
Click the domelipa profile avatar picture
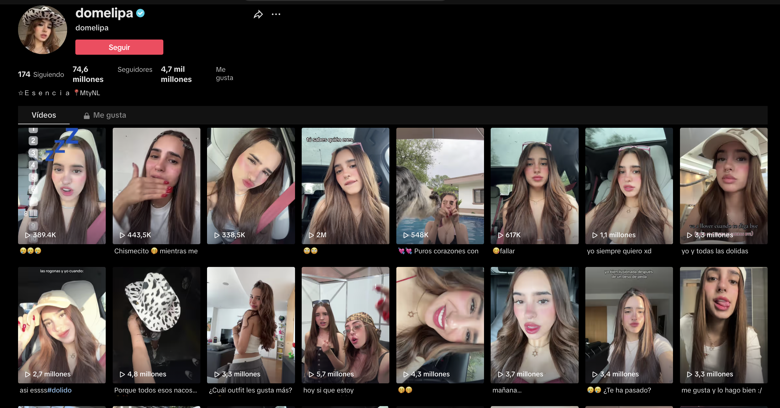42,30
